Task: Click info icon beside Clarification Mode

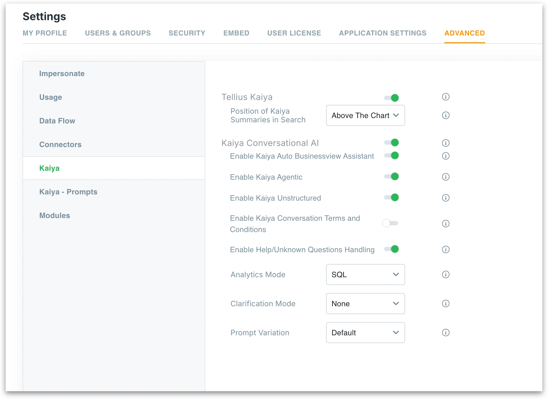Action: (445, 304)
